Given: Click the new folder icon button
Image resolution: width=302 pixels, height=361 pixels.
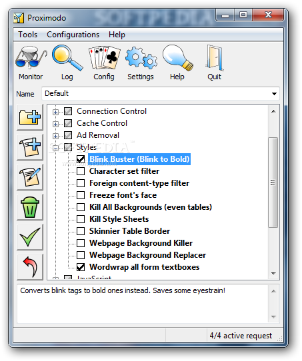Looking at the screenshot, I should coord(30,117).
